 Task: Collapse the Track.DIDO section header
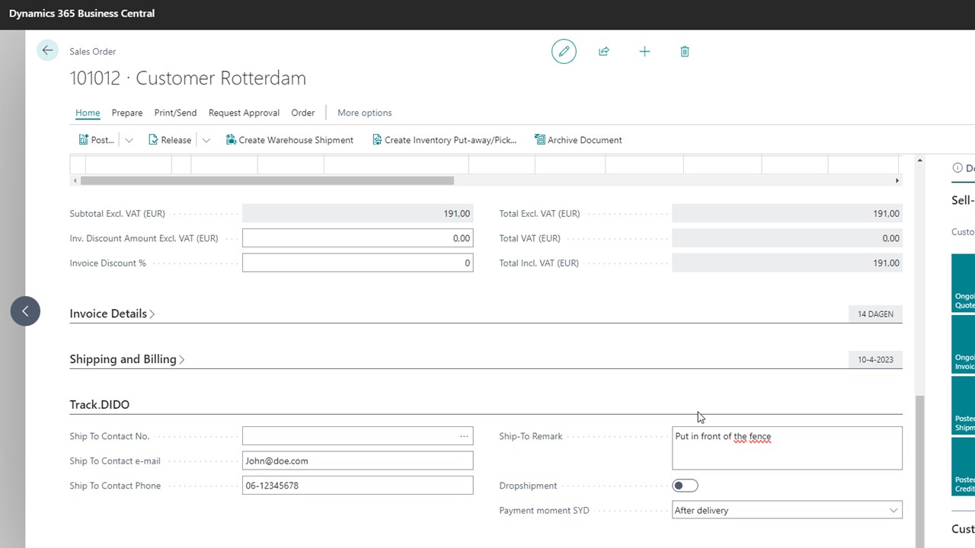tap(99, 405)
